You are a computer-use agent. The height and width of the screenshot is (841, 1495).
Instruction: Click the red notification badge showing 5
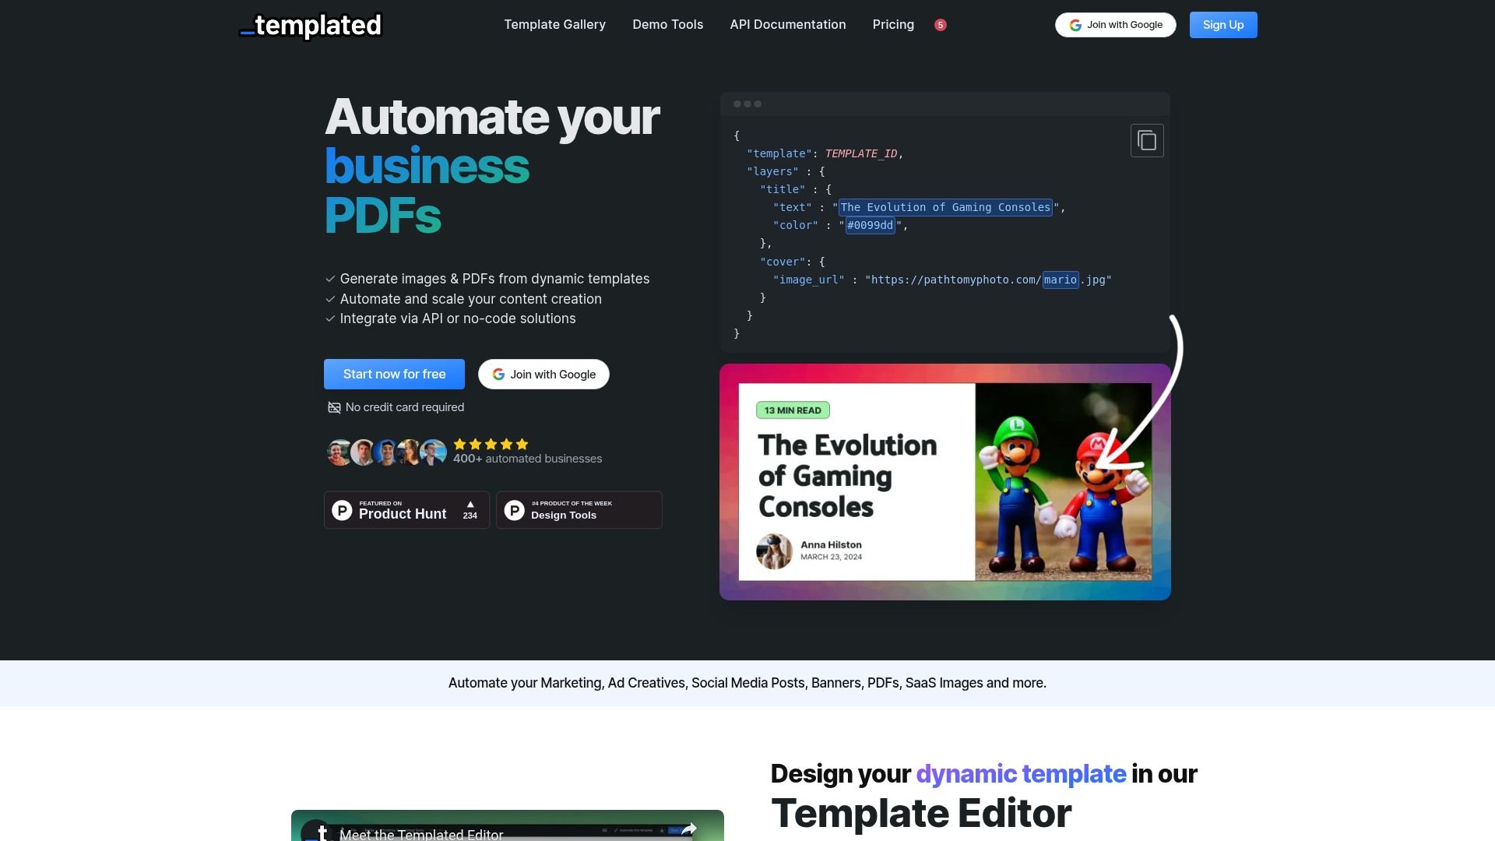pyautogui.click(x=941, y=25)
